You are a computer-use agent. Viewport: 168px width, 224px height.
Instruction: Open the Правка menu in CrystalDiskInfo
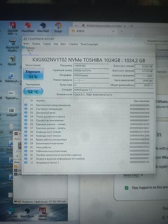36,44
